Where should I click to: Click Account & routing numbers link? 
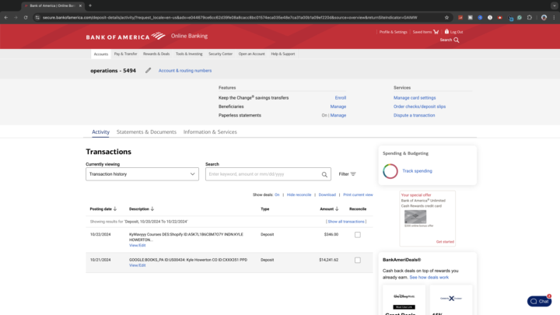[x=185, y=71]
